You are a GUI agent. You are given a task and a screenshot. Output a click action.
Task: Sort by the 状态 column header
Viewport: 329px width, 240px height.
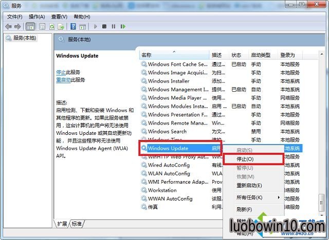click(239, 55)
